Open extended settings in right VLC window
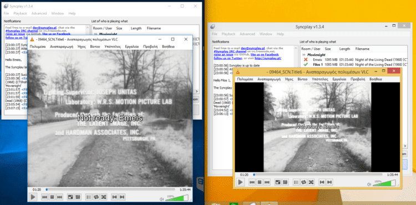The image size is (416, 205). 286,182
